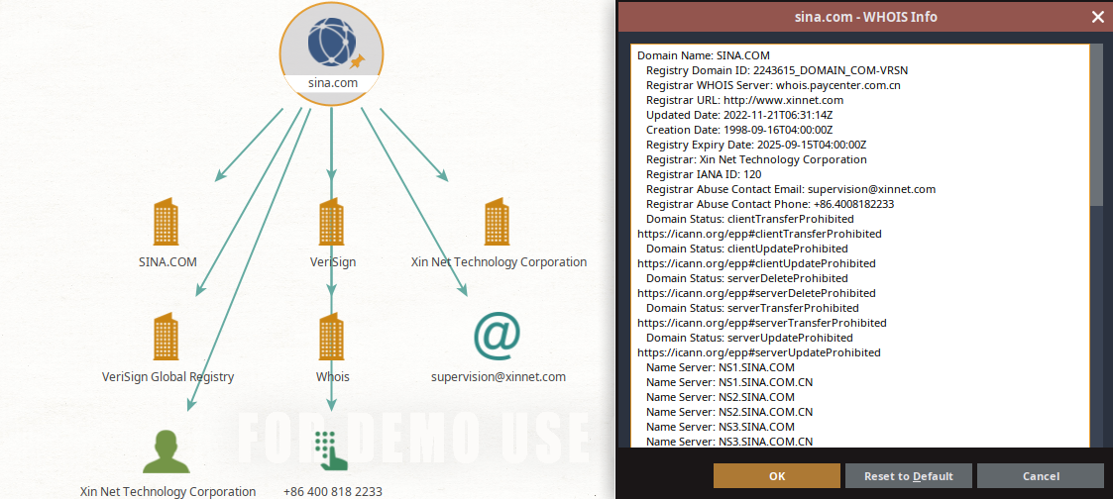Click the supervision@xinnet.com node label
This screenshot has height=499, width=1113.
(499, 377)
